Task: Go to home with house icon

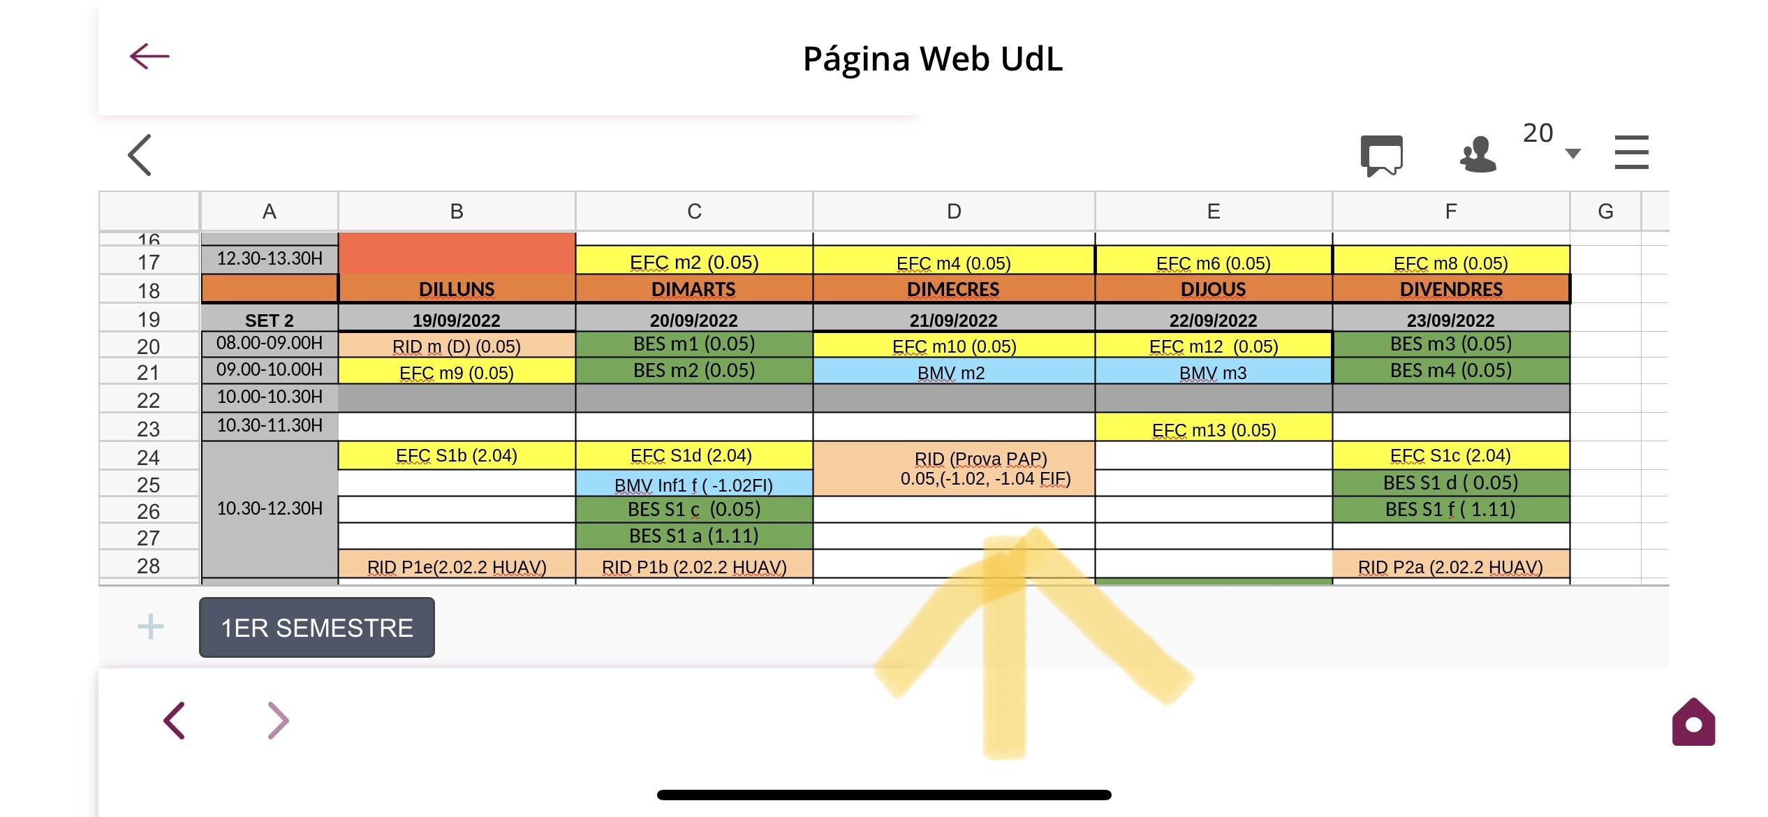Action: pyautogui.click(x=1693, y=721)
